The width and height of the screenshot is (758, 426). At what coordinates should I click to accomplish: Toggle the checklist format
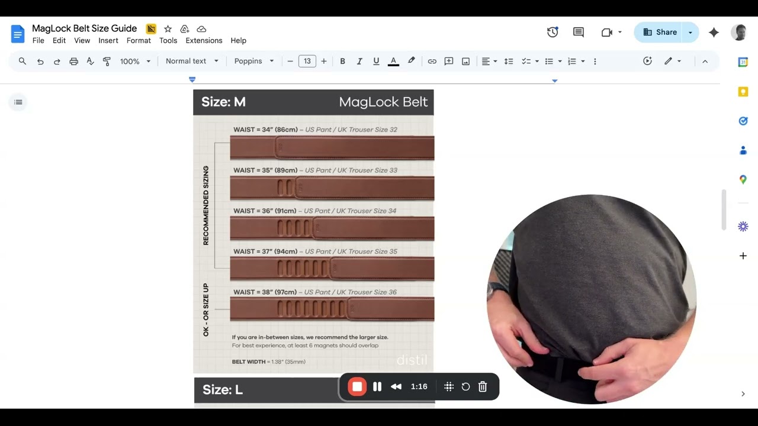(526, 62)
